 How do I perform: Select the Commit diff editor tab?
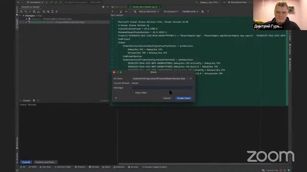[144, 7]
